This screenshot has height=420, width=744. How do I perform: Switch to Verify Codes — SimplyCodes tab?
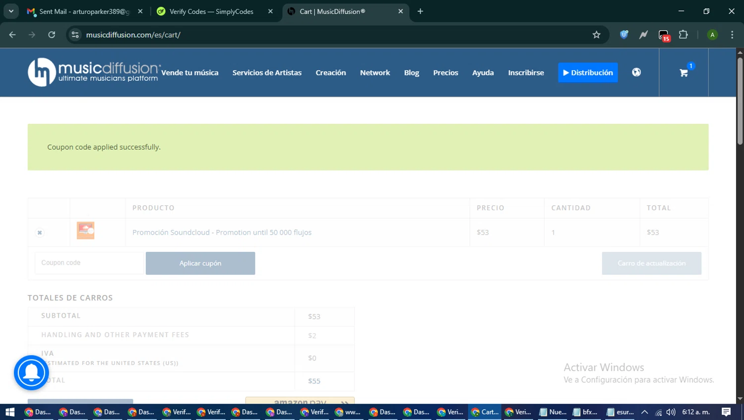211,11
